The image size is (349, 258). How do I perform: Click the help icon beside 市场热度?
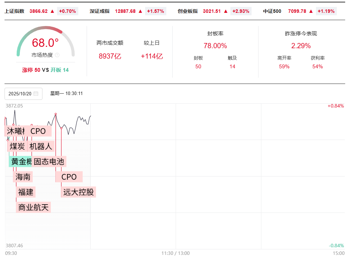[57, 55]
